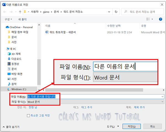Image resolution: width=166 pixels, height=132 pixels.
Task: Close the 다른 이름으로 저장 dialog
Action: (x=162, y=4)
